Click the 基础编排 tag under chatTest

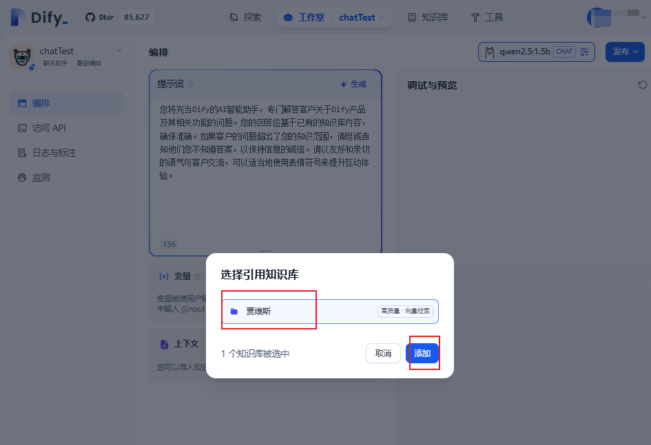click(x=89, y=63)
